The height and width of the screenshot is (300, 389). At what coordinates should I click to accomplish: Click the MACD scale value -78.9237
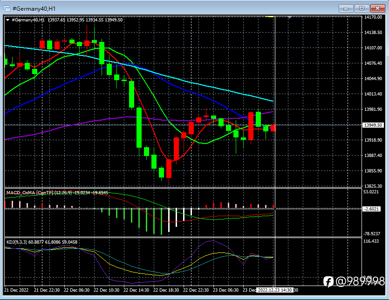[372, 234]
